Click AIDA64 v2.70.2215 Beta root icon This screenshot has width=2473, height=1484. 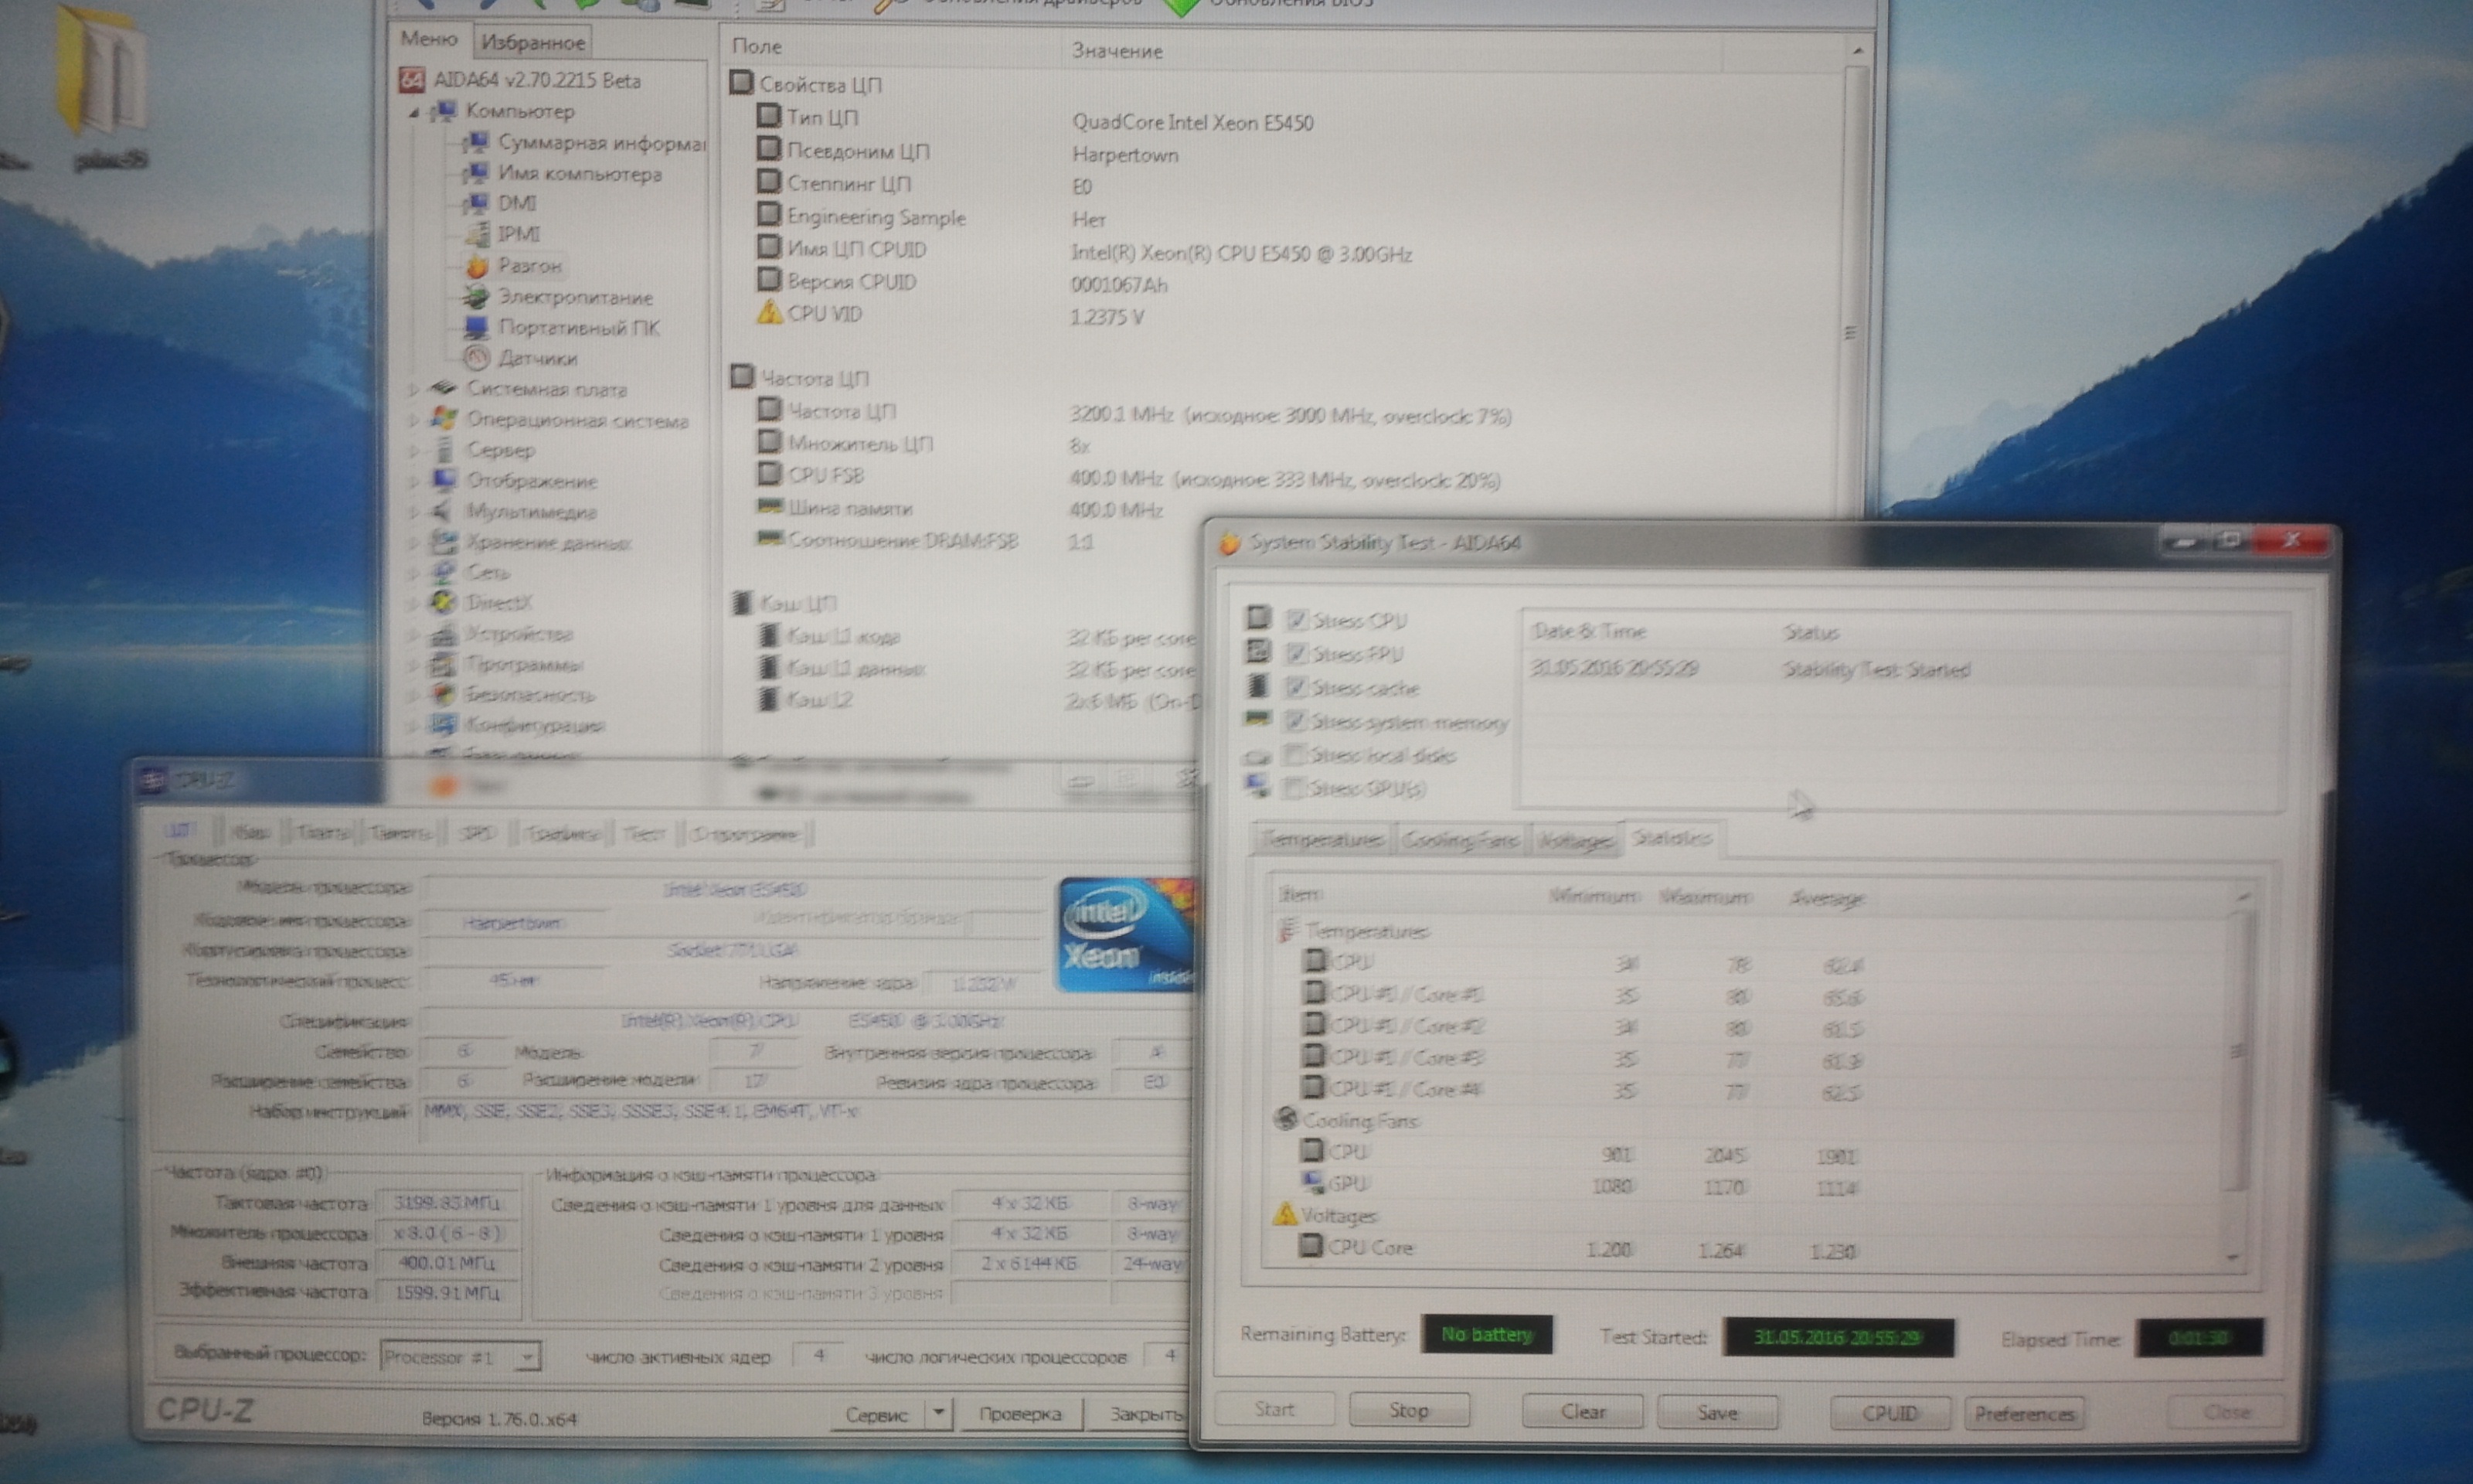click(x=412, y=81)
